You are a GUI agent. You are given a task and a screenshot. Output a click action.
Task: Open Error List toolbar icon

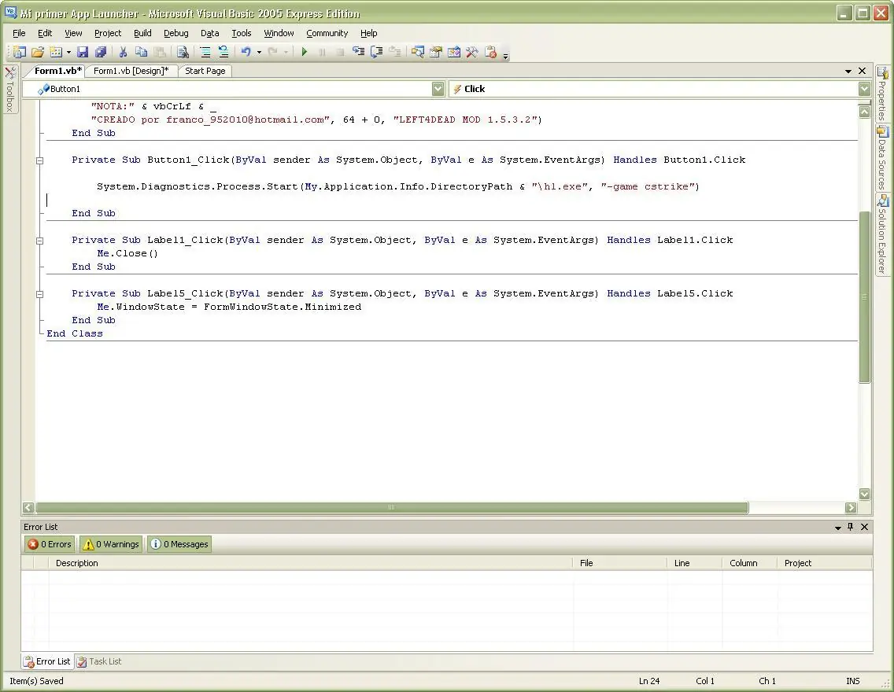click(x=490, y=53)
